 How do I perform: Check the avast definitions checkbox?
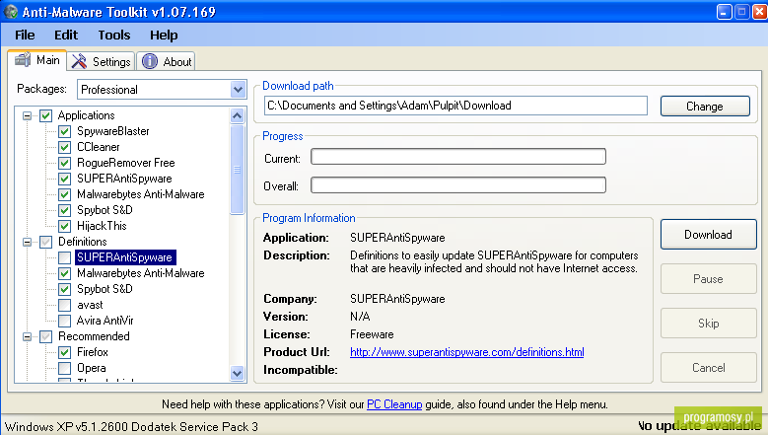65,305
